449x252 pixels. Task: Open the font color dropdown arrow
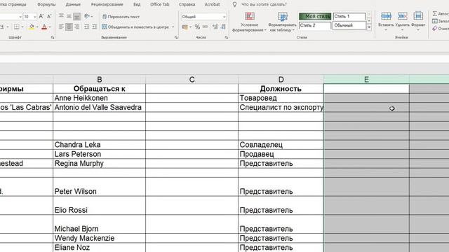50,27
